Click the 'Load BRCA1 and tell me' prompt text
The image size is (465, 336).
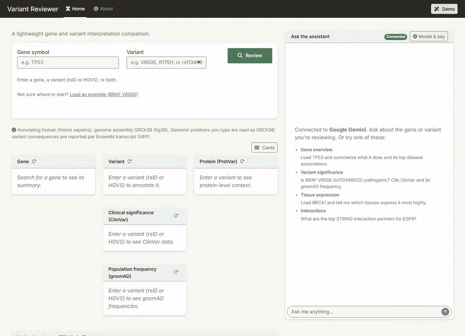tap(364, 203)
